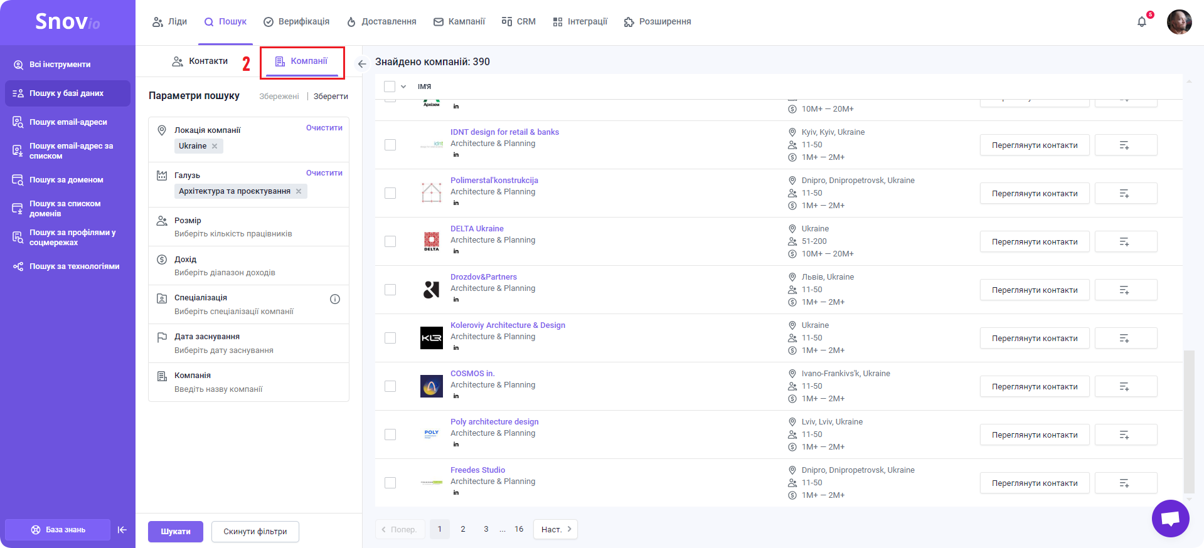Open CRM in top navigation
Image resolution: width=1204 pixels, height=548 pixels.
pos(519,22)
